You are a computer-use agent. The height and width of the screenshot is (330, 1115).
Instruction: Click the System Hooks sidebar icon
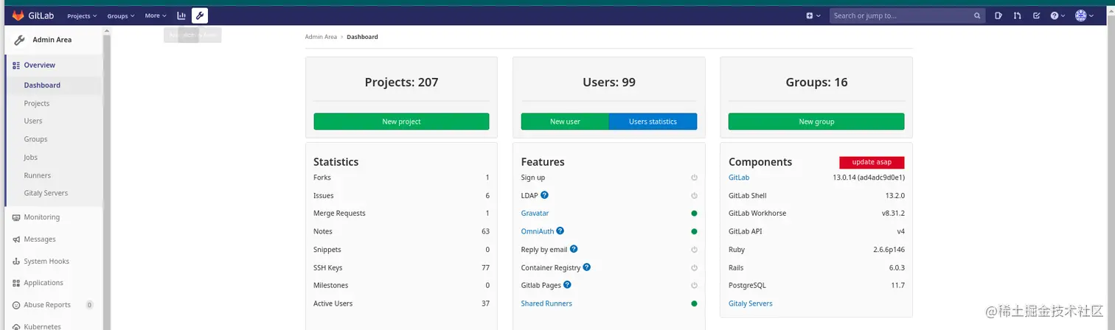pyautogui.click(x=16, y=261)
